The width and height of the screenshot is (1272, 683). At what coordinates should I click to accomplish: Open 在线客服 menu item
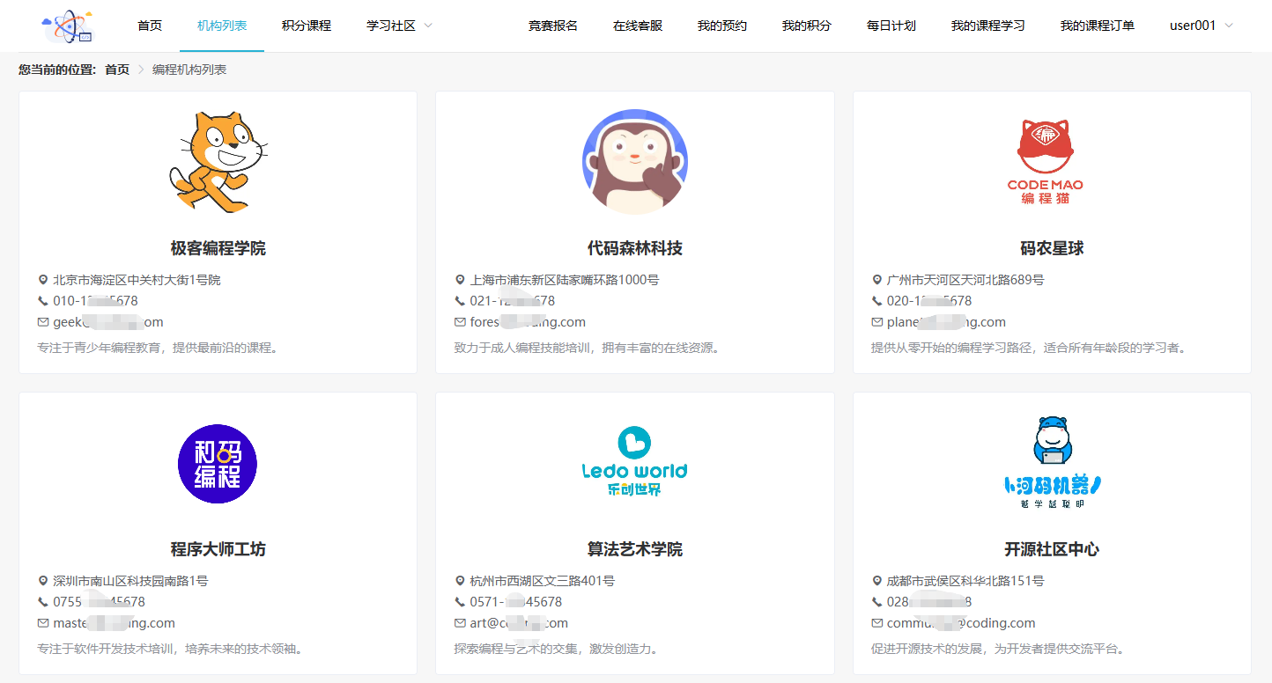click(x=638, y=26)
